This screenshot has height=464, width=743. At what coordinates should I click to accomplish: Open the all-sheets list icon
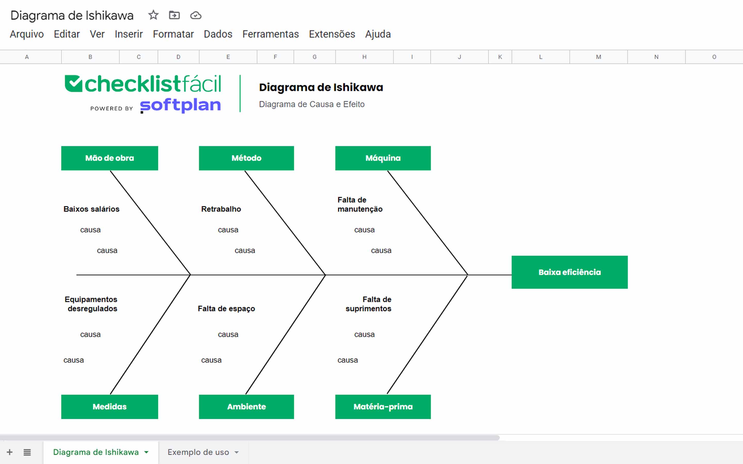(x=27, y=452)
